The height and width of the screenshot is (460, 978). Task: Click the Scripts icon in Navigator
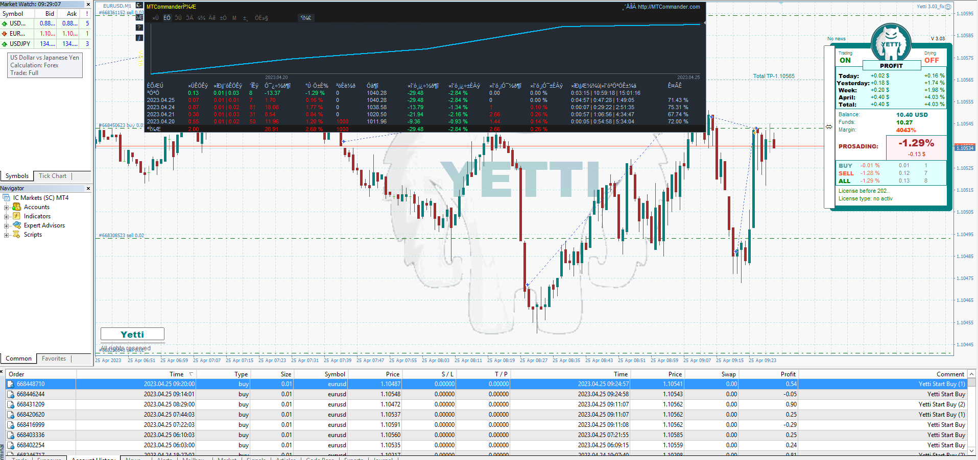coord(17,235)
